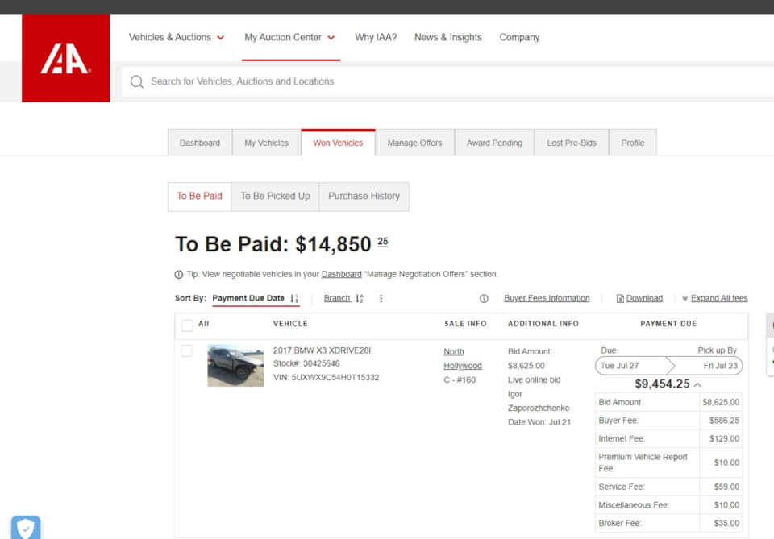Click the info icon beside Buyer Fees Information
Screen dimensions: 774x539
click(x=484, y=298)
